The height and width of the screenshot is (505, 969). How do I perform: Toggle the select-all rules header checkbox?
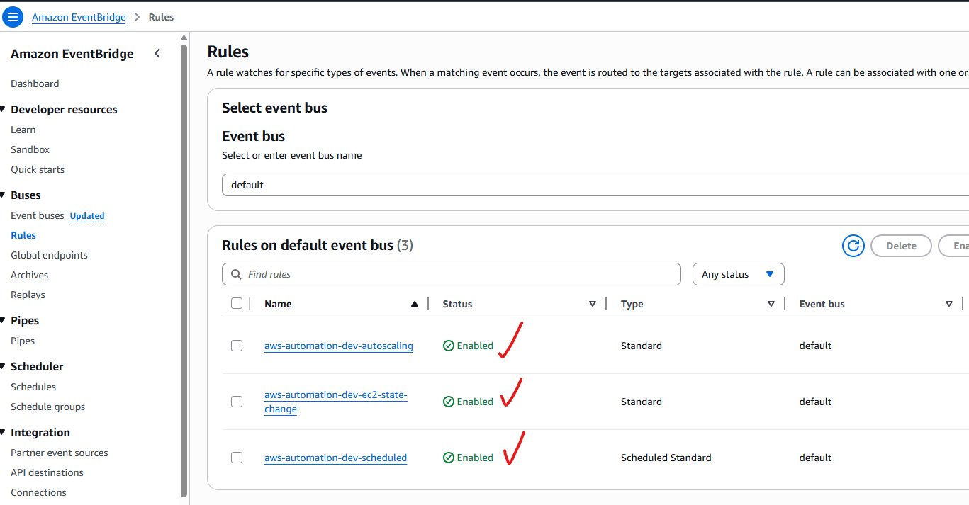coord(237,304)
